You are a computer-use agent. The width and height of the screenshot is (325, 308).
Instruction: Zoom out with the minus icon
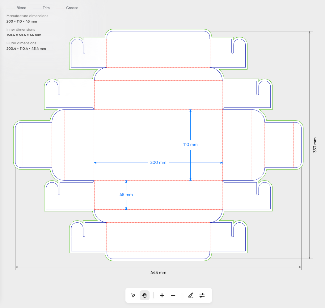(x=173, y=295)
